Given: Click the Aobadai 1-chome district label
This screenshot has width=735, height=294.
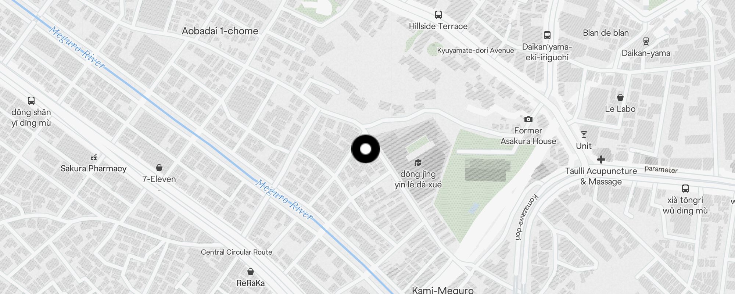Looking at the screenshot, I should [220, 31].
